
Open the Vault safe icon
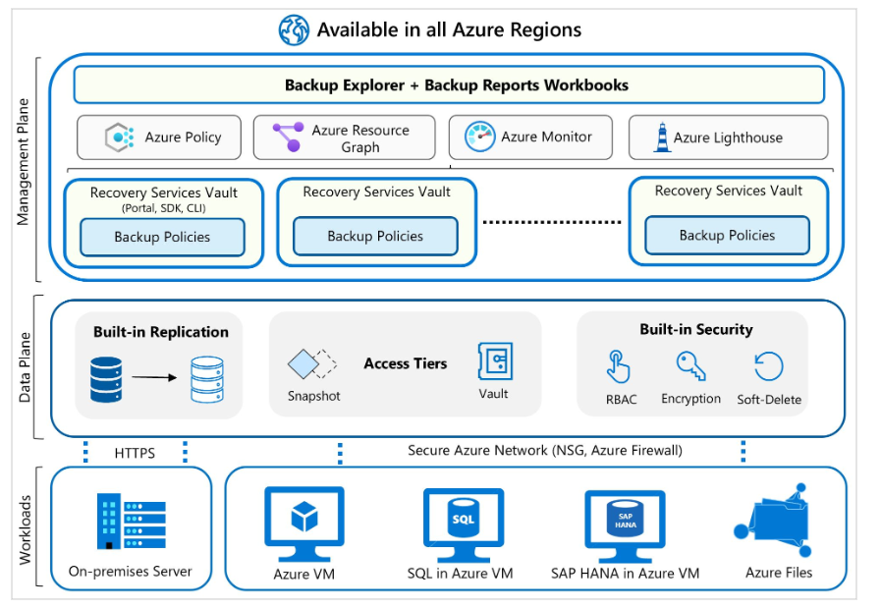pos(493,359)
